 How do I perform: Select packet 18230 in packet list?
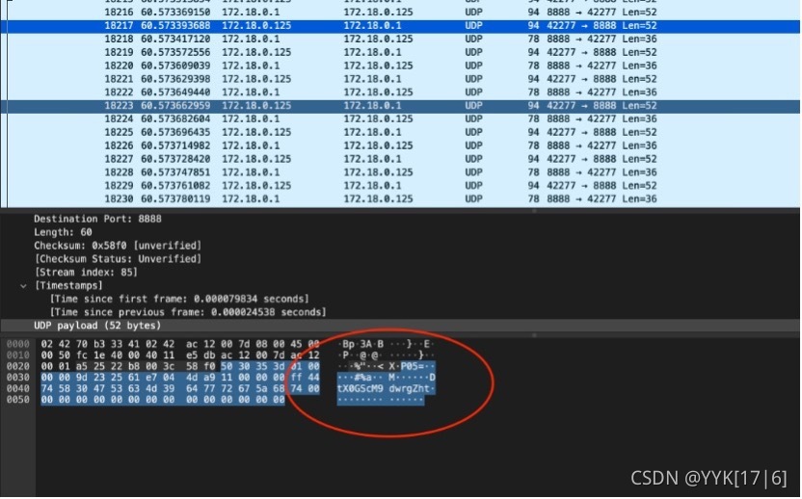point(400,198)
